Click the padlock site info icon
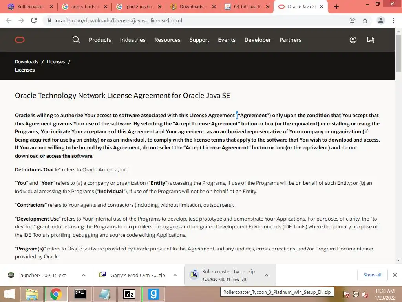The height and width of the screenshot is (302, 402). click(x=49, y=20)
